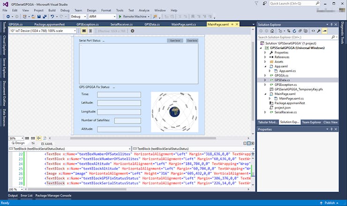Click the Save icon in toolbar
The image size is (347, 206).
pyautogui.click(x=39, y=16)
